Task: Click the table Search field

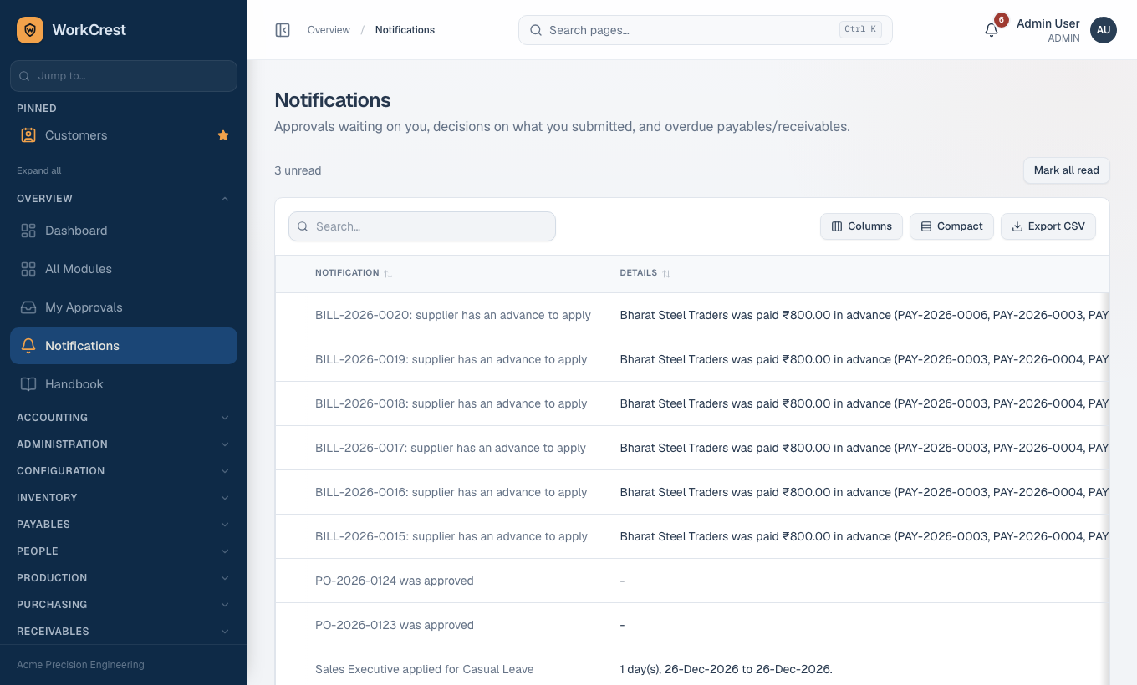Action: coord(422,226)
